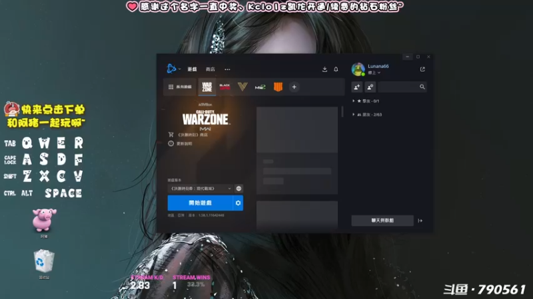Open the Warzone shop link with the cart icon

coord(188,135)
